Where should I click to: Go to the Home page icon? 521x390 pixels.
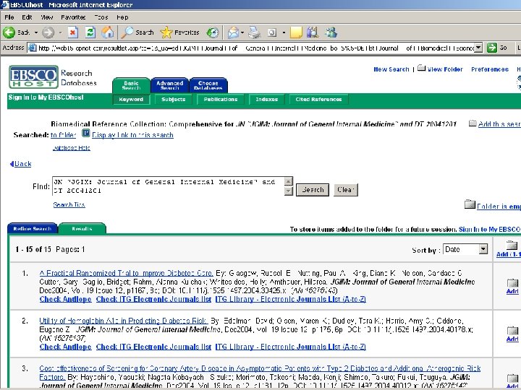click(107, 32)
